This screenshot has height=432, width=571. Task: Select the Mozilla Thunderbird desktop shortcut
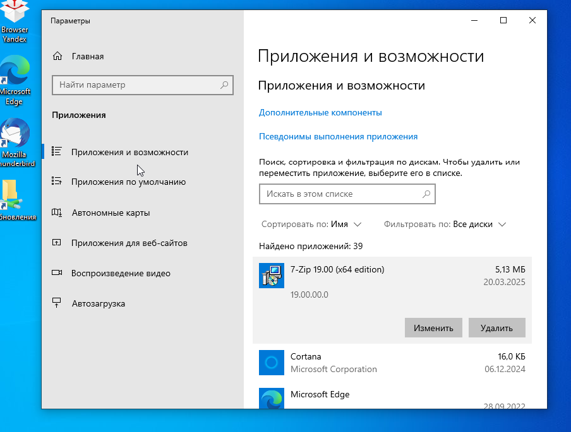pos(15,143)
